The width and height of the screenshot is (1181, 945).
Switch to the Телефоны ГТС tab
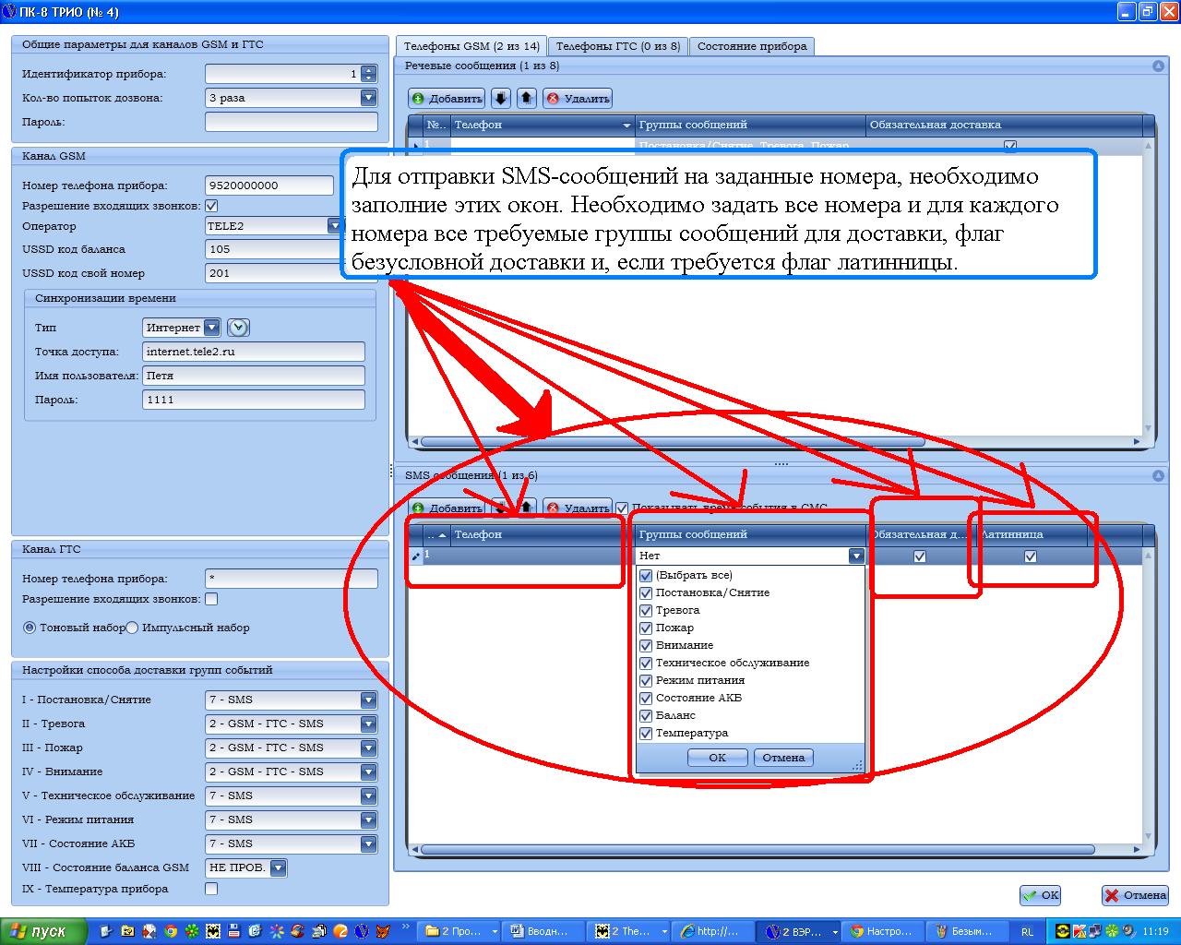(x=617, y=46)
